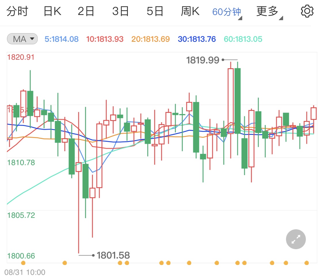Switch to the 分时 tab

(17, 11)
